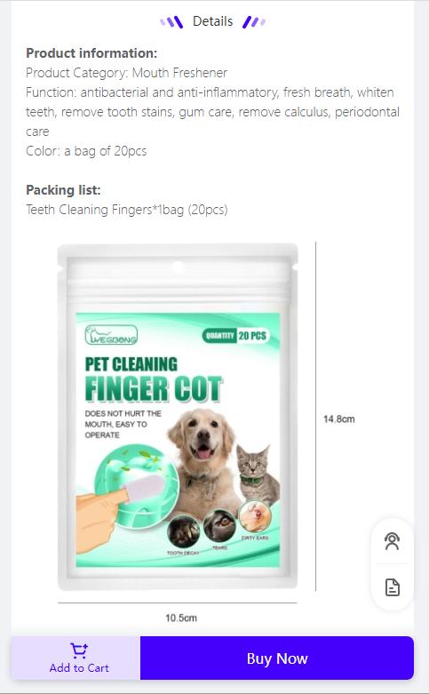
Task: Click the 10.5cm width dimension label
Action: pyautogui.click(x=181, y=618)
